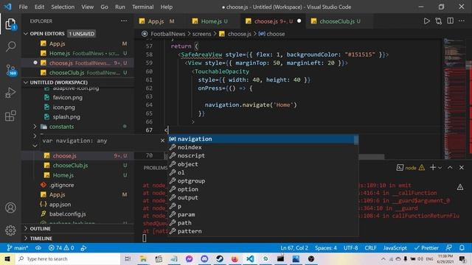The width and height of the screenshot is (472, 265).
Task: Open the File menu
Action: (23, 7)
